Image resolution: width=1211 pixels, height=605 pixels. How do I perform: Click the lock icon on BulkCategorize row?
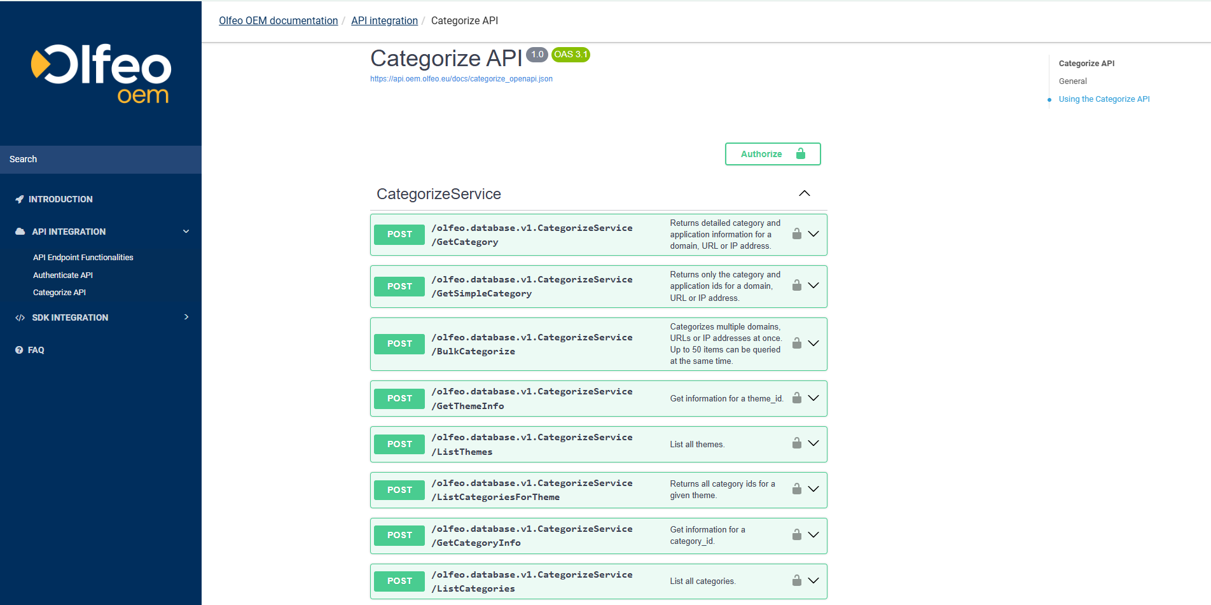797,344
